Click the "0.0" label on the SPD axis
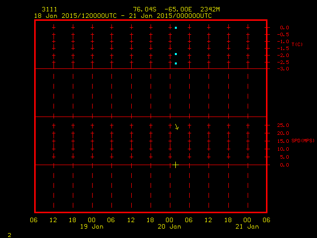This screenshot has height=238, width=317. [x=284, y=165]
